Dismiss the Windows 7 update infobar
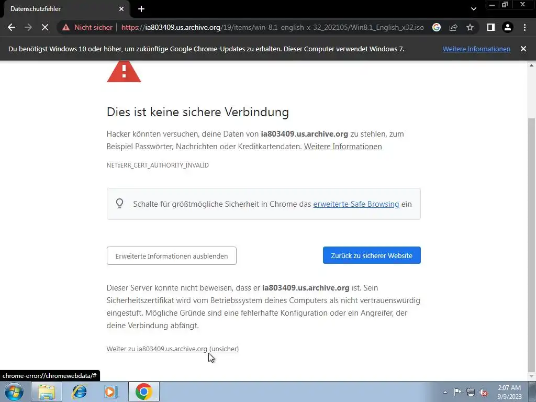The height and width of the screenshot is (402, 536). pos(523,49)
